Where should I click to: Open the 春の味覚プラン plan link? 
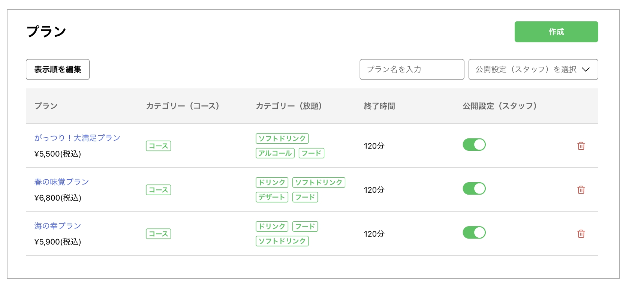(x=61, y=182)
